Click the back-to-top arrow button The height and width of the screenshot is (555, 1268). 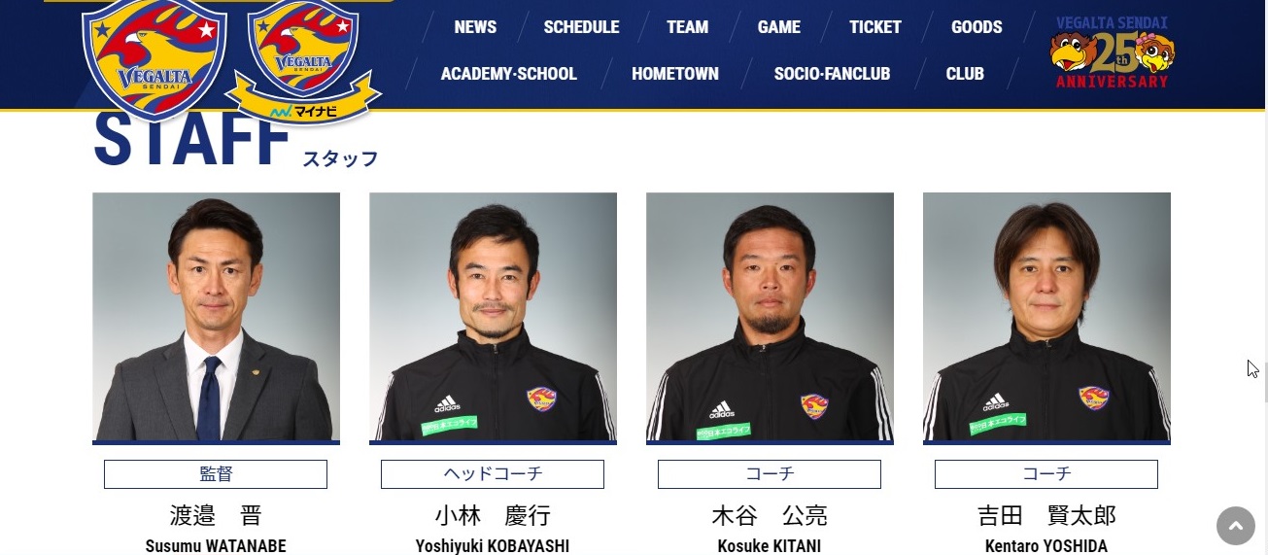tap(1236, 526)
